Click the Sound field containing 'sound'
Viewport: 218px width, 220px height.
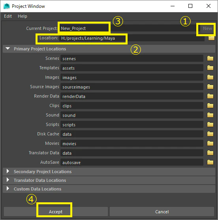(x=132, y=115)
